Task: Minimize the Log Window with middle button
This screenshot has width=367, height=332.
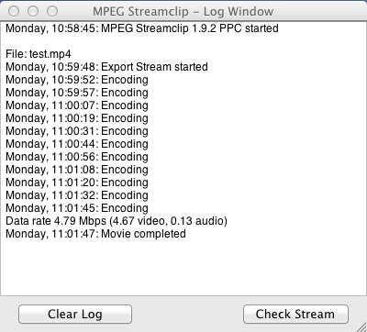Action: point(33,11)
